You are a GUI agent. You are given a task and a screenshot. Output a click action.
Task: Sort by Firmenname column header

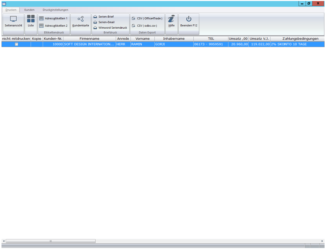89,39
